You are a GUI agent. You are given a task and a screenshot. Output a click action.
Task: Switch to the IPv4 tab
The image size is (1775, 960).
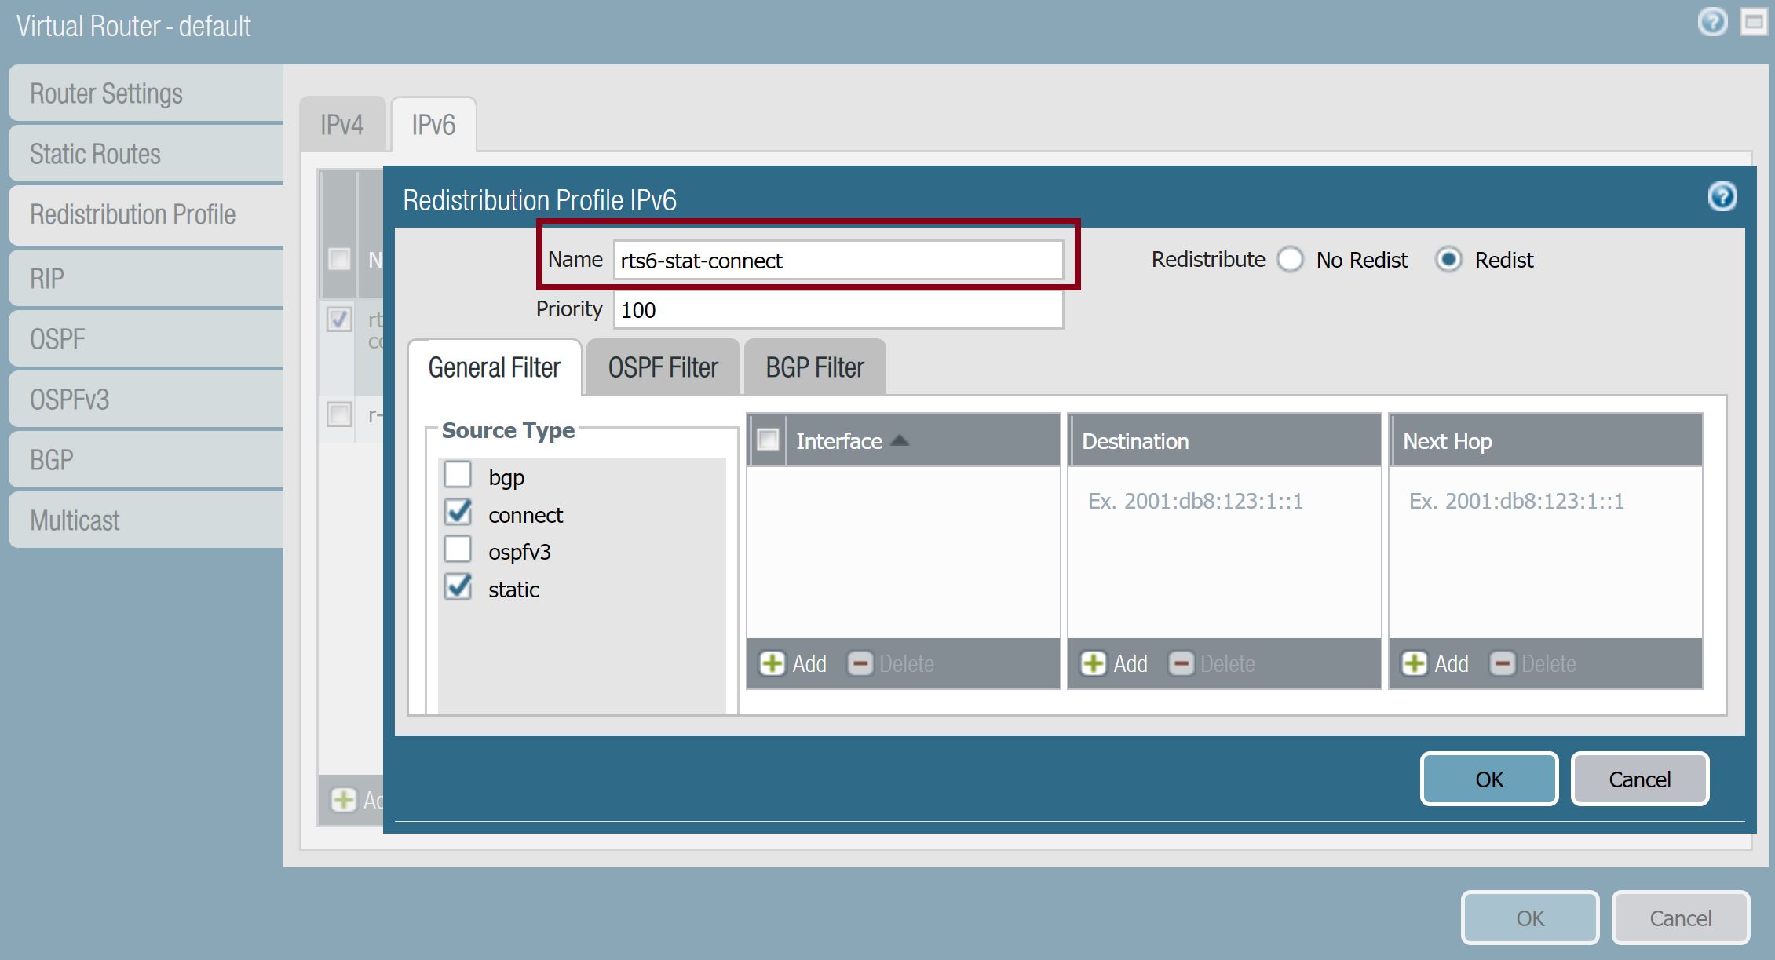(341, 122)
